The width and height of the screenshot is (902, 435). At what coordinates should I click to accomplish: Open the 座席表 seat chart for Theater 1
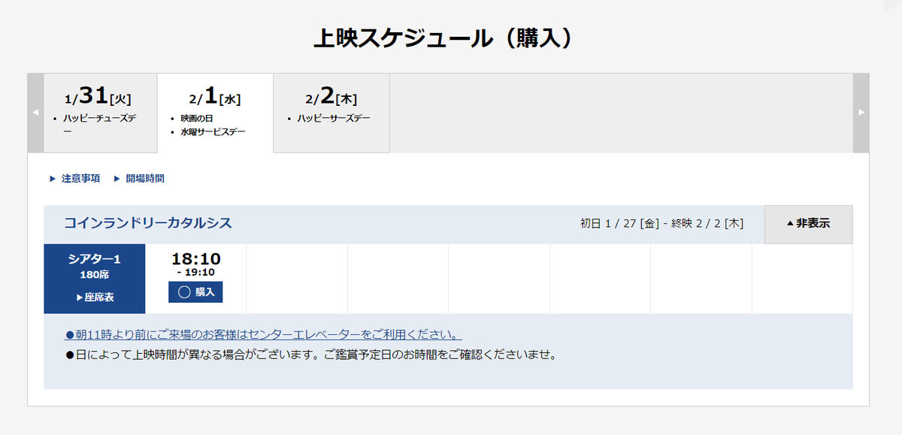(x=95, y=298)
